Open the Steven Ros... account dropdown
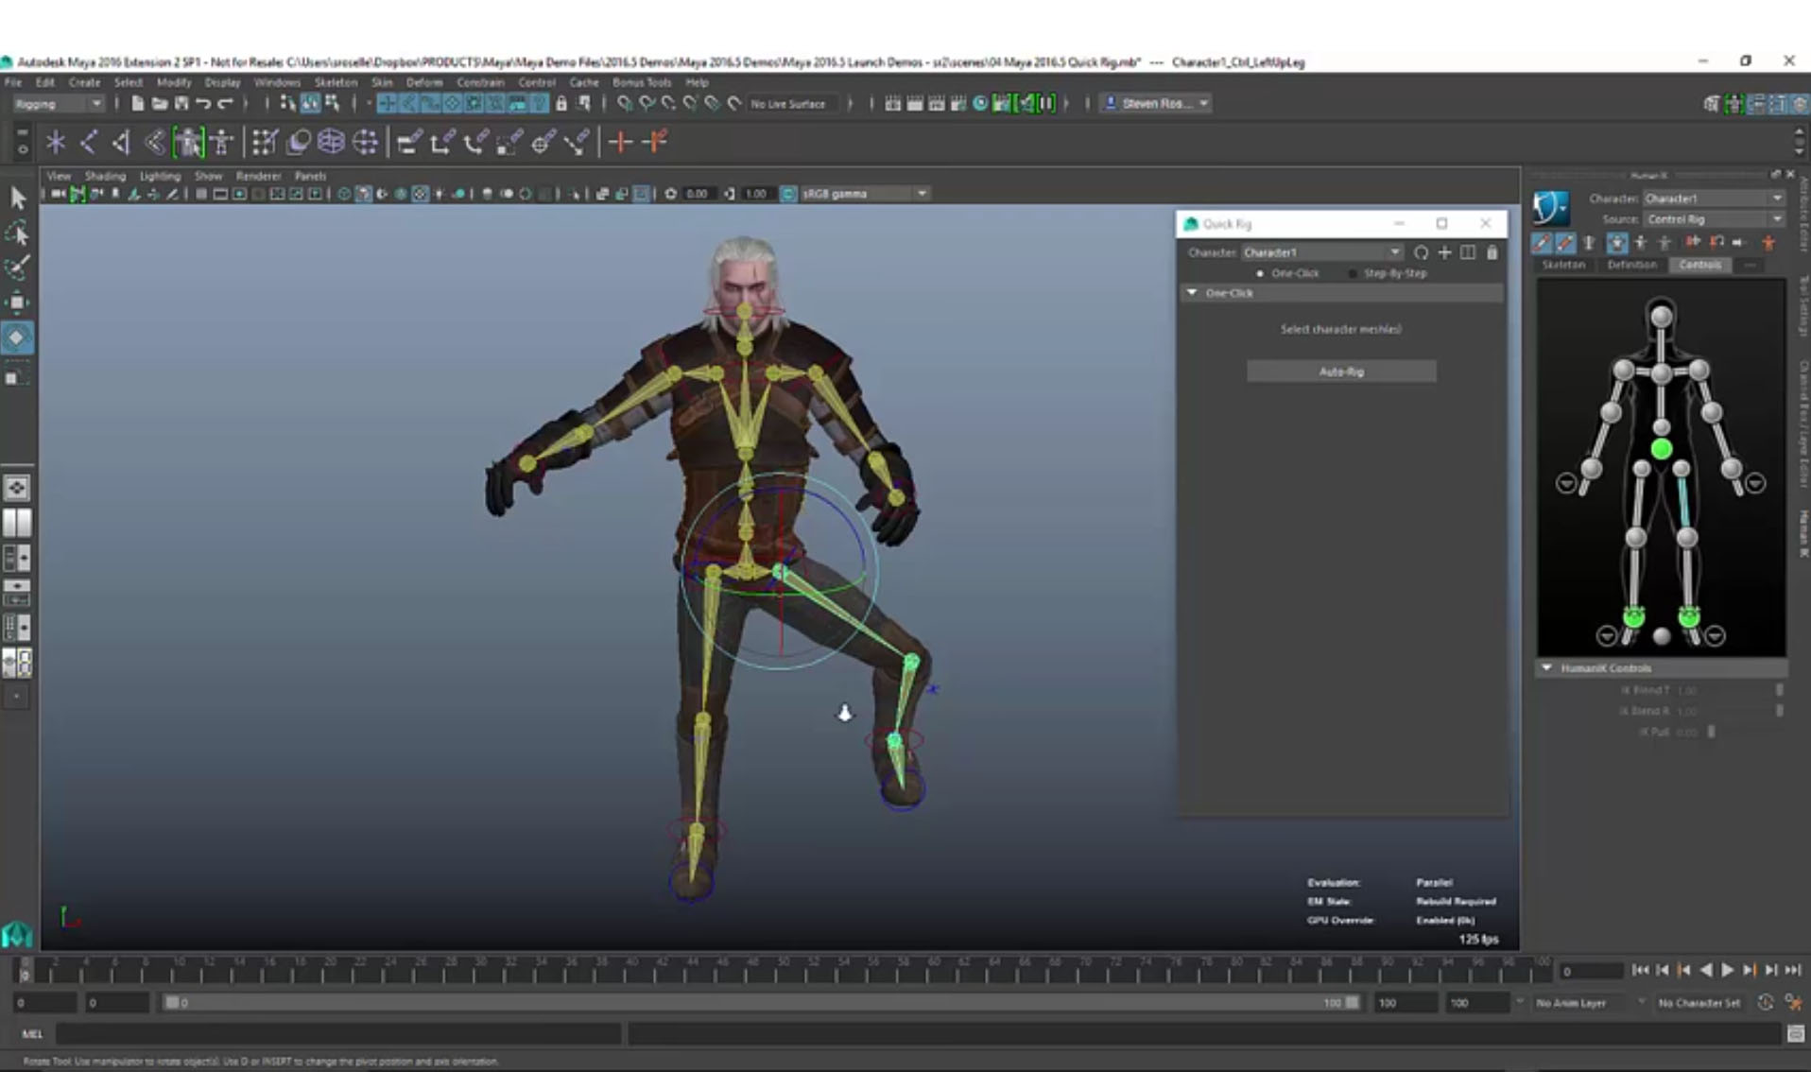The image size is (1811, 1072). [1157, 103]
